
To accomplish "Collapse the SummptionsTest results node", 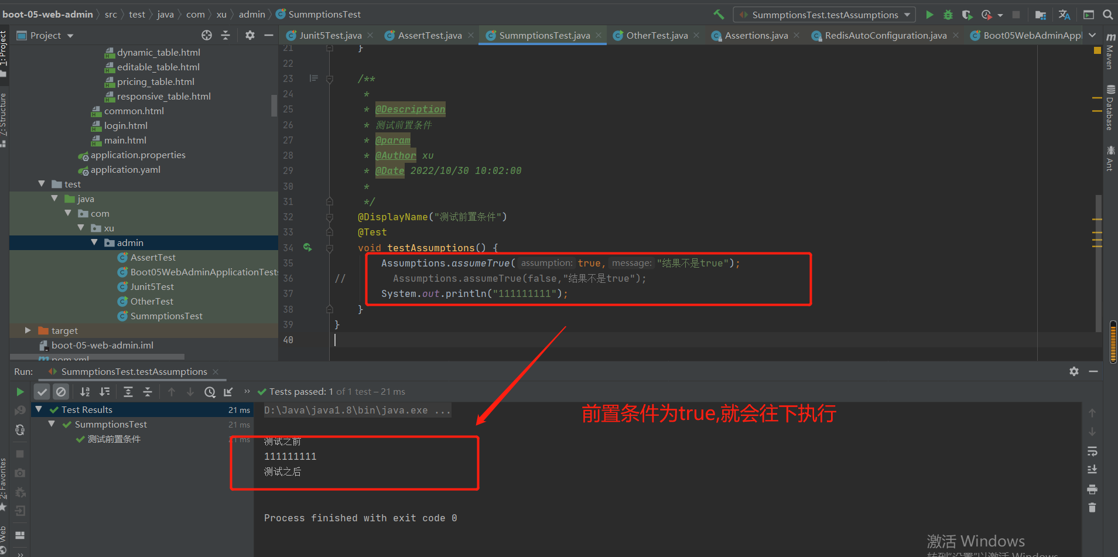I will tap(52, 424).
